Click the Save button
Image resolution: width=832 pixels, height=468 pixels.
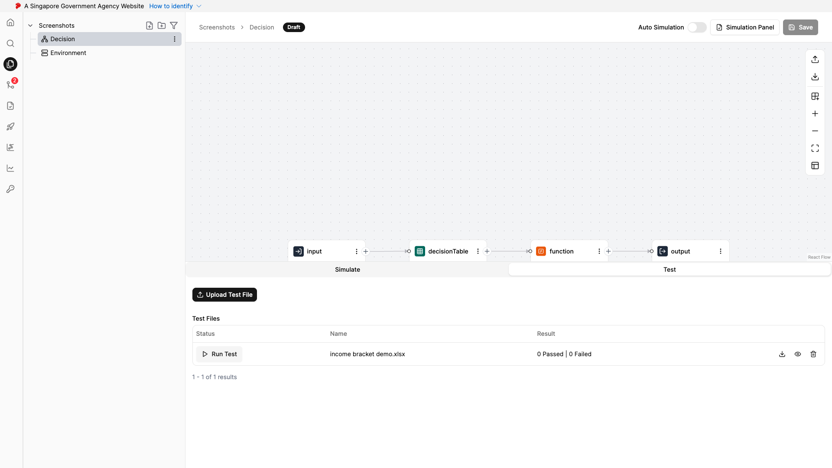click(800, 27)
